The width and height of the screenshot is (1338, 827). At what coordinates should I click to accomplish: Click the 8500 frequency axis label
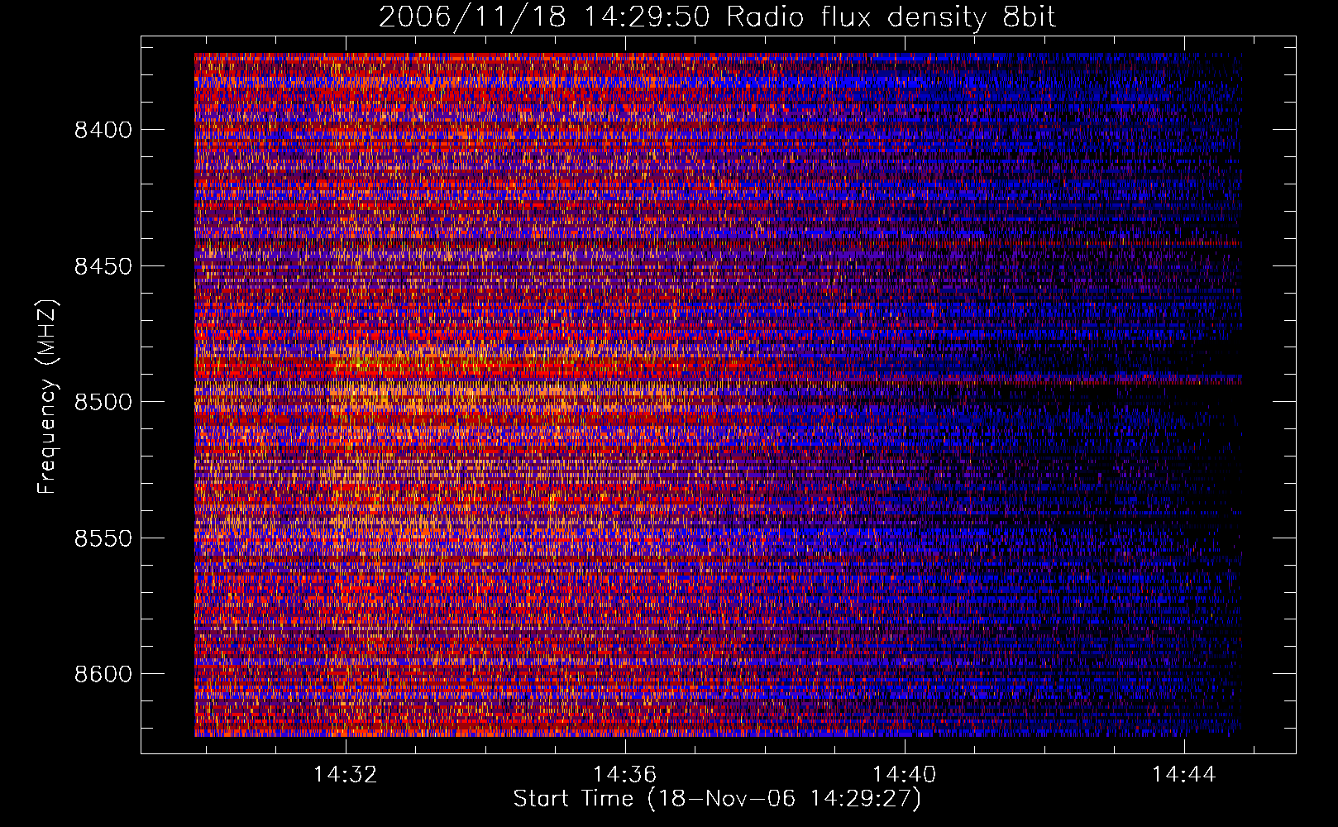[x=103, y=402]
